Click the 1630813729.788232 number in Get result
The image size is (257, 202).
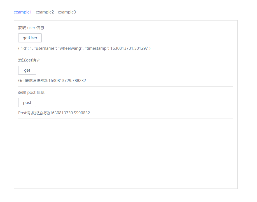pos(67,81)
